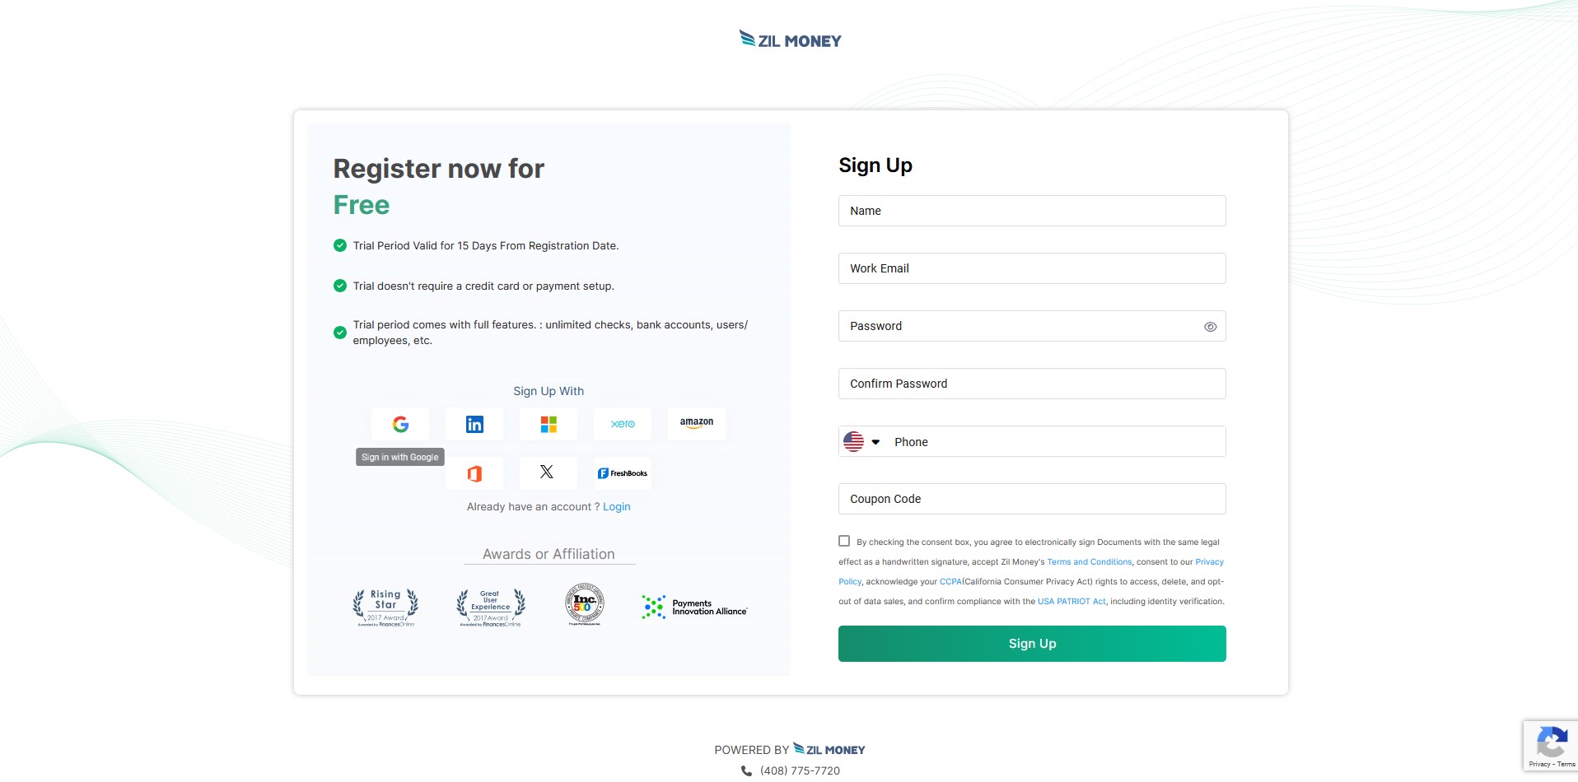
Task: Open the CCPA link
Action: (950, 582)
